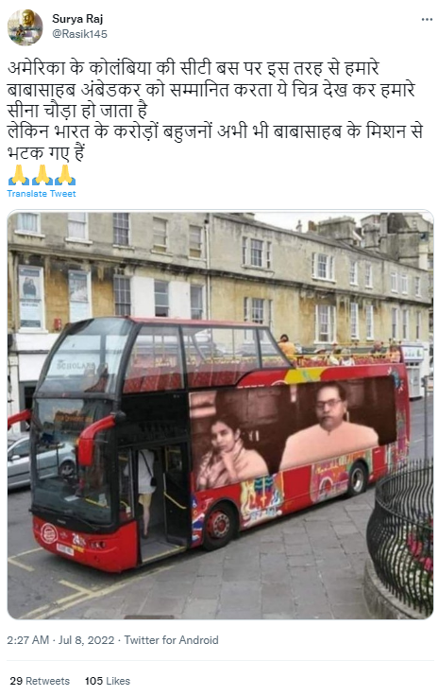Click the last folded-hands emoji
438x696 pixels.
64,175
